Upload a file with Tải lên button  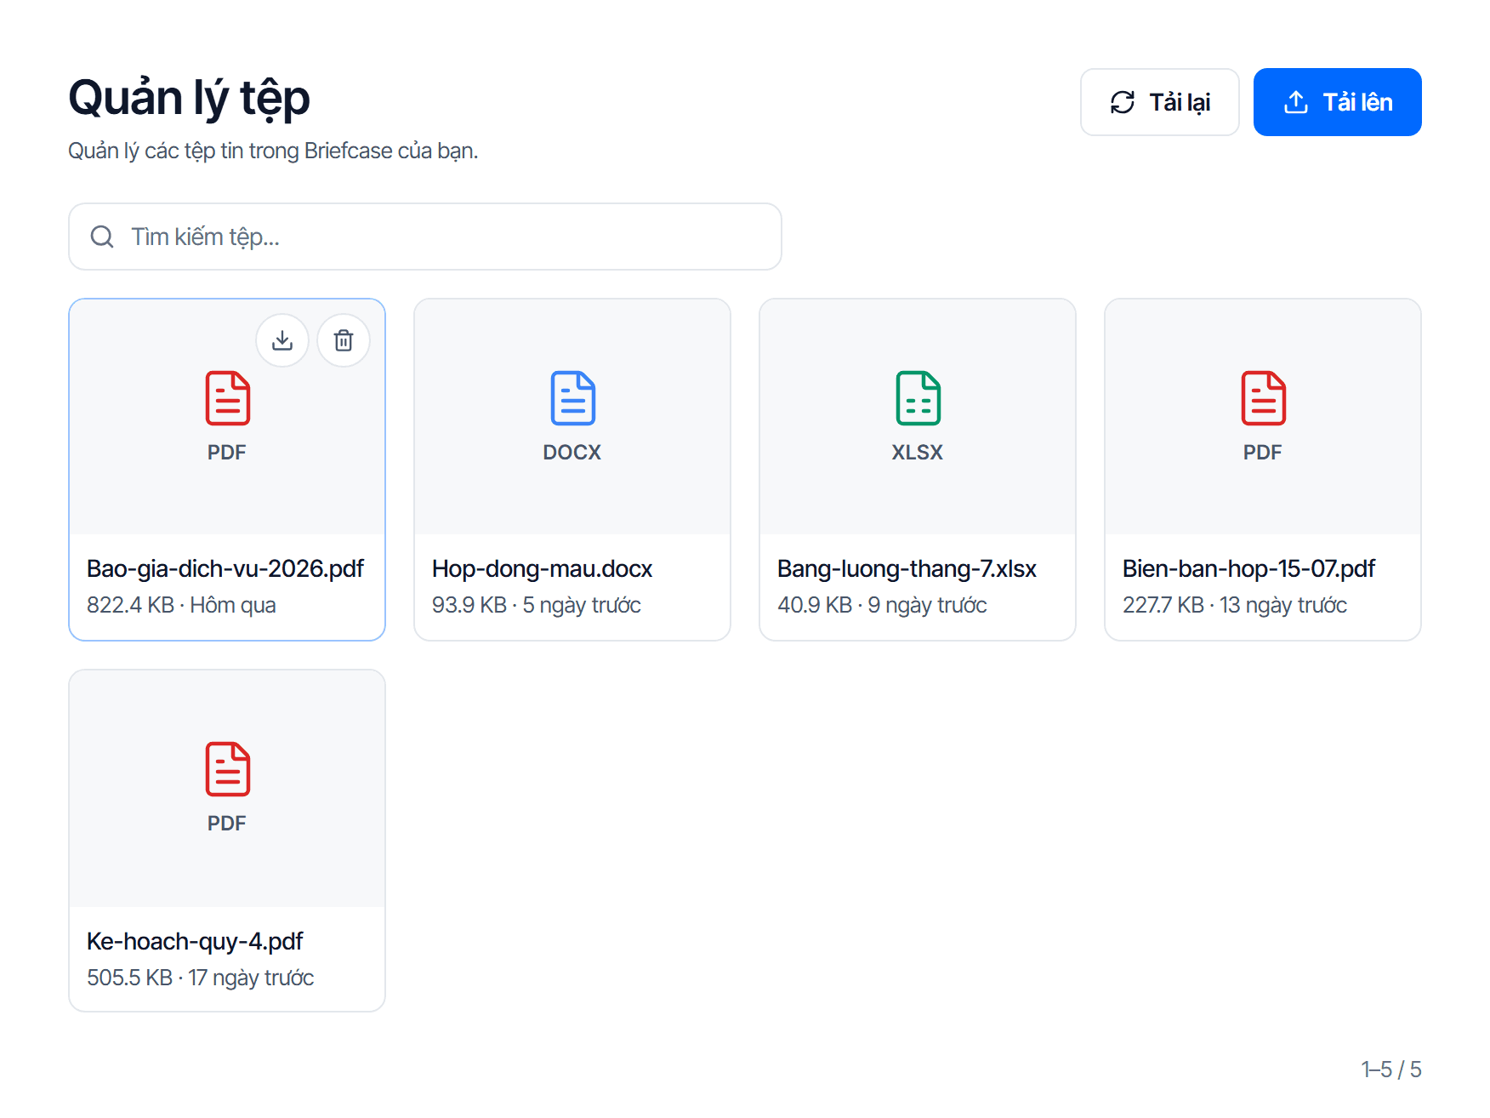[1337, 102]
